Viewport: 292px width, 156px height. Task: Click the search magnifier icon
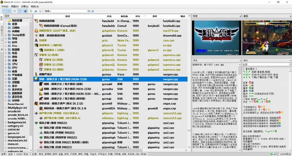[x=89, y=11]
